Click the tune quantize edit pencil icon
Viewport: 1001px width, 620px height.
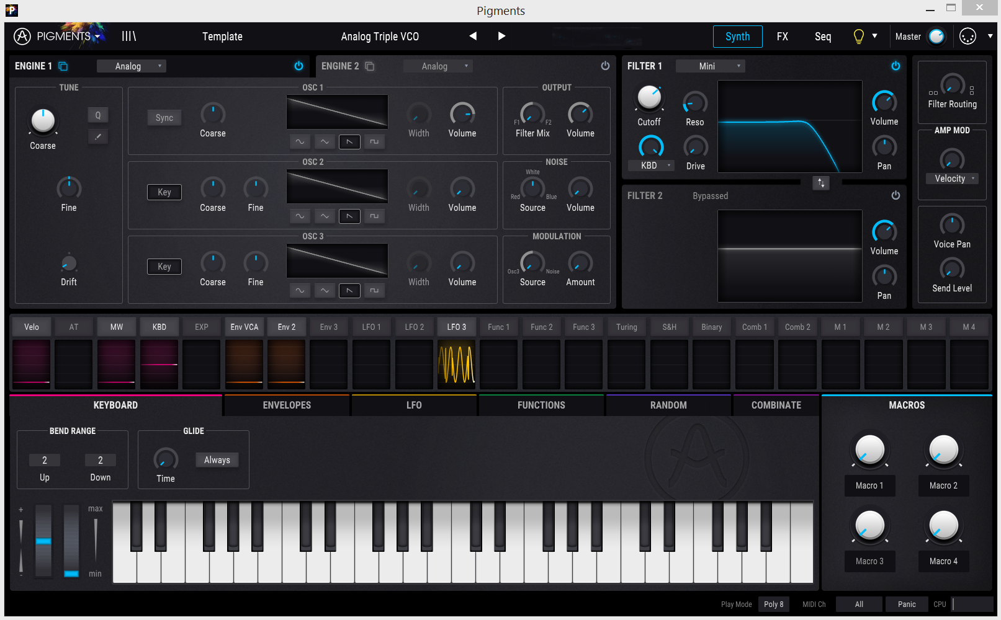97,136
